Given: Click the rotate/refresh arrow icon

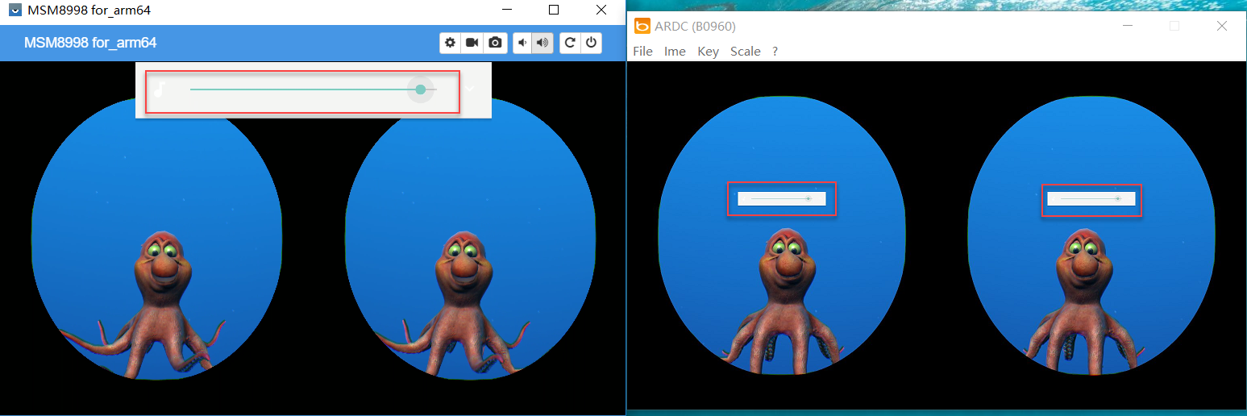Looking at the screenshot, I should click(570, 43).
